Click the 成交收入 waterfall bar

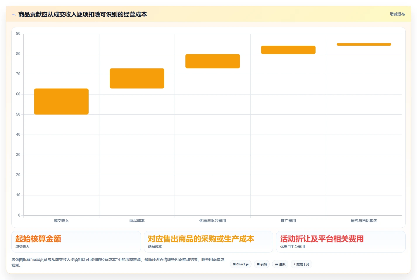click(61, 102)
